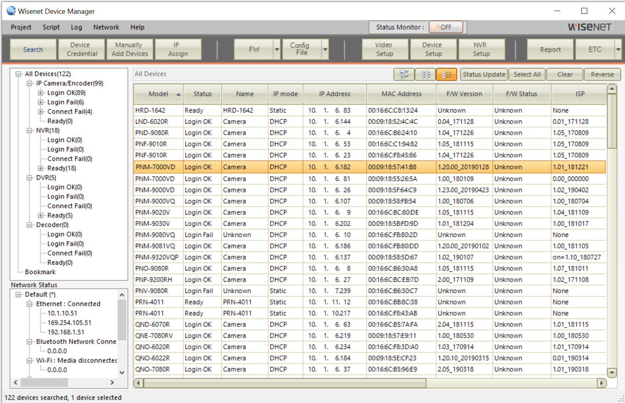Expand the Ready(18) node under NVR
The width and height of the screenshot is (625, 403).
40,168
